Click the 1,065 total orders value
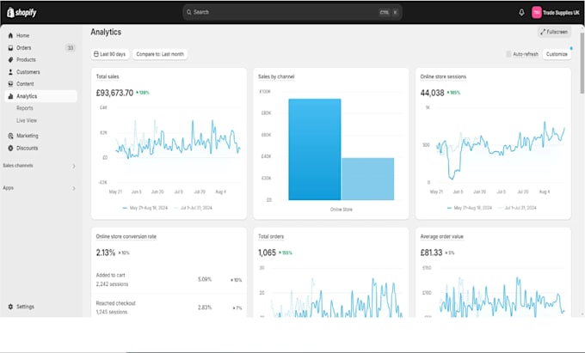Image resolution: width=585 pixels, height=353 pixels. pos(267,253)
